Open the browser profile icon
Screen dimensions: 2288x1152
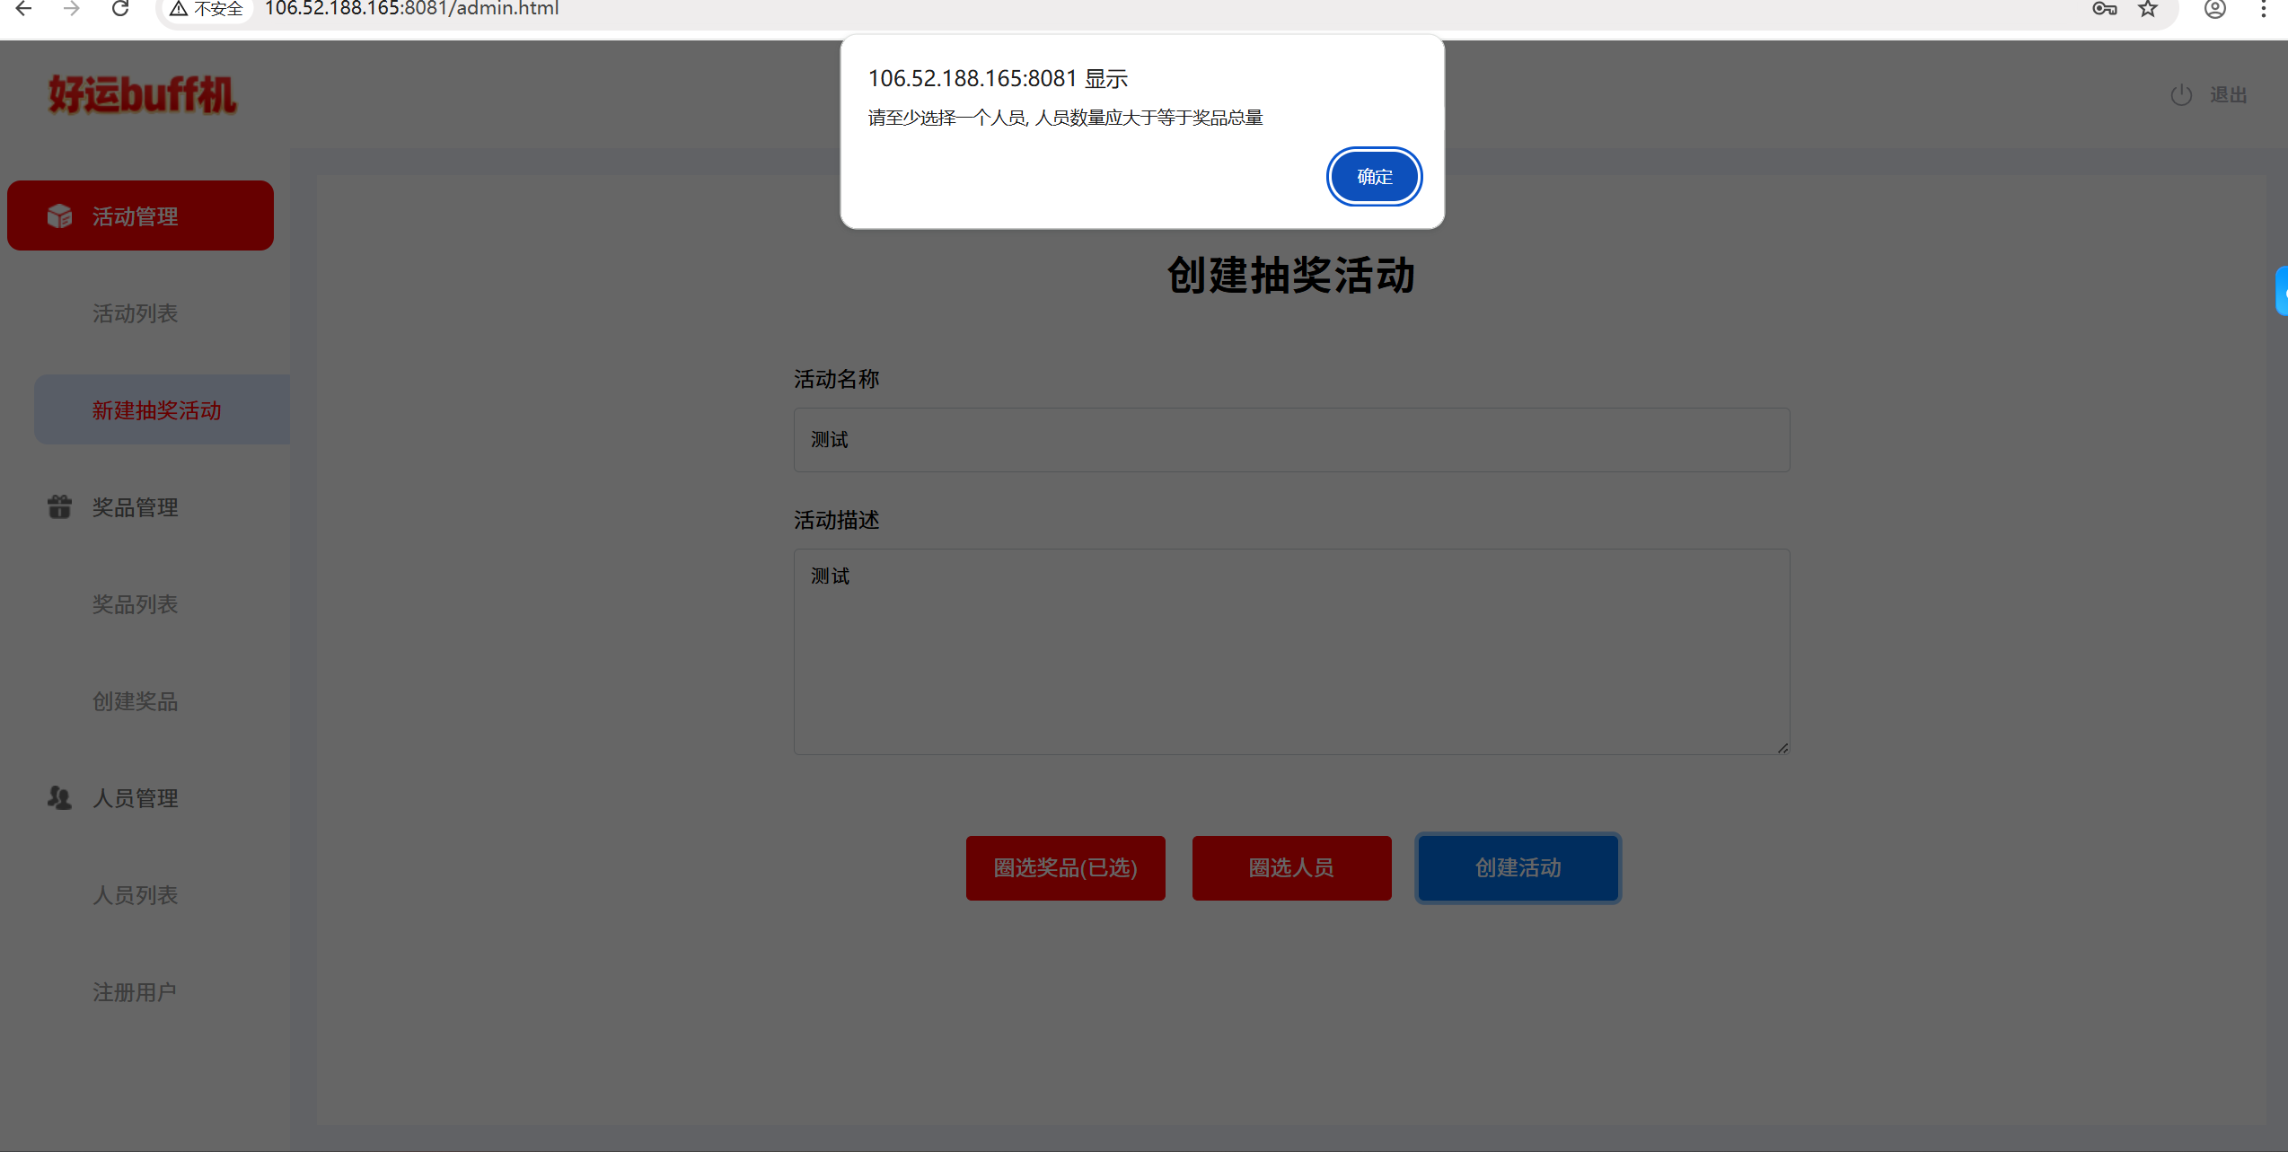pos(2214,9)
